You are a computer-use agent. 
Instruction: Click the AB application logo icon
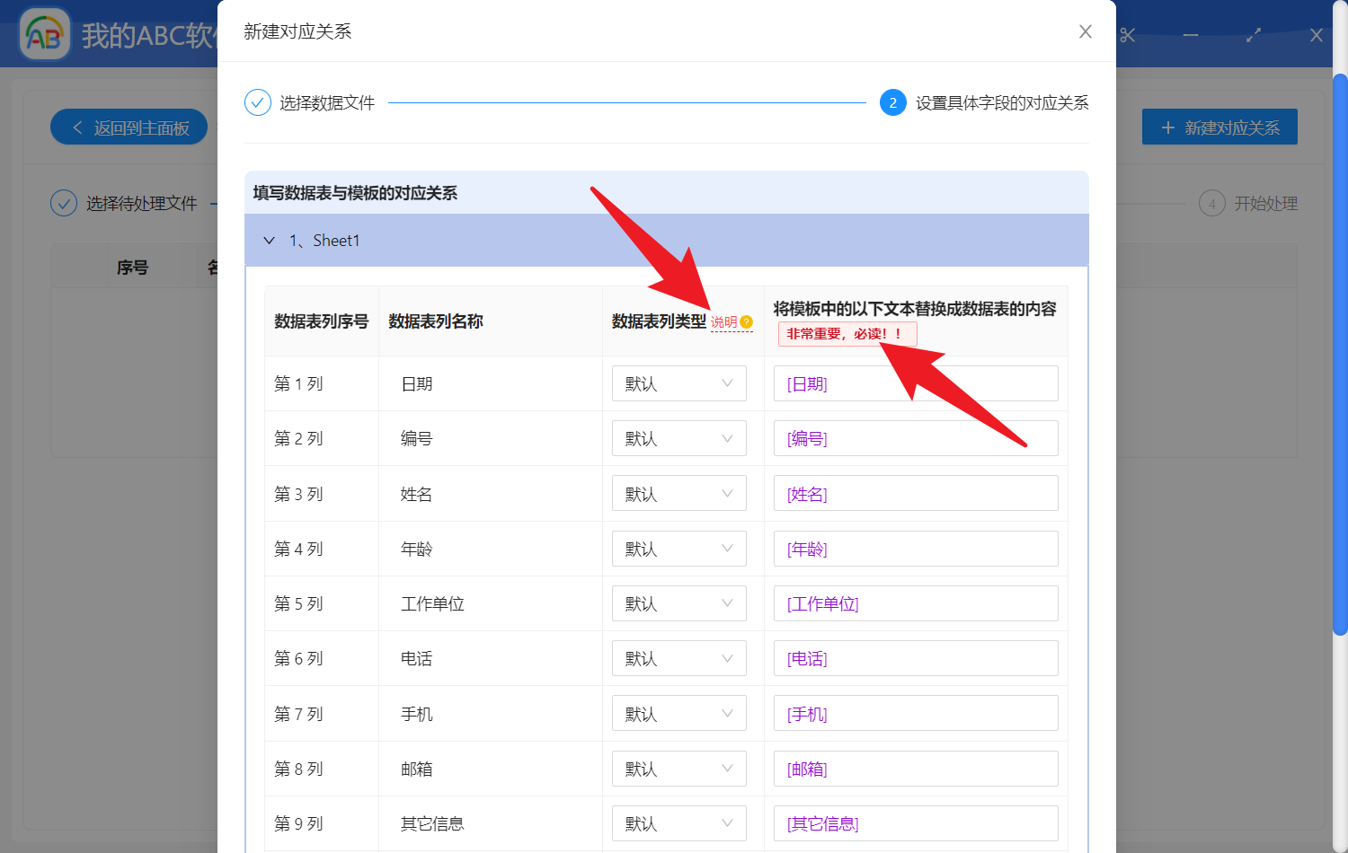44,34
